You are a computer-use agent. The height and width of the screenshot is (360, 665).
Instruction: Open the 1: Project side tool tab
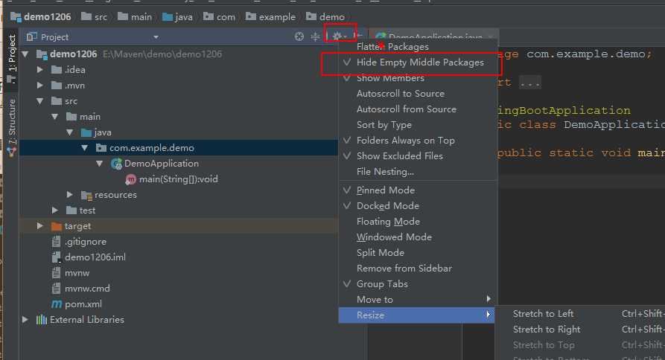(11, 59)
